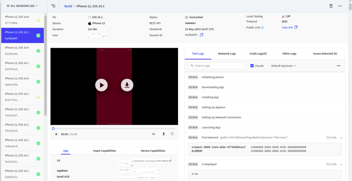Click the Copy Link icon for public link
The height and width of the screenshot is (181, 352).
(x=296, y=27)
